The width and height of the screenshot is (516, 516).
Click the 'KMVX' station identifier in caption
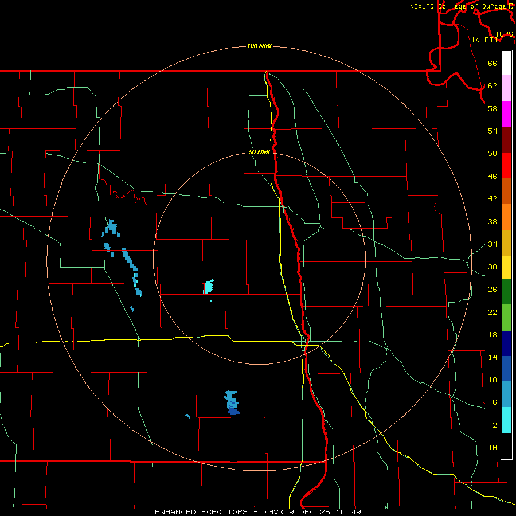274,512
